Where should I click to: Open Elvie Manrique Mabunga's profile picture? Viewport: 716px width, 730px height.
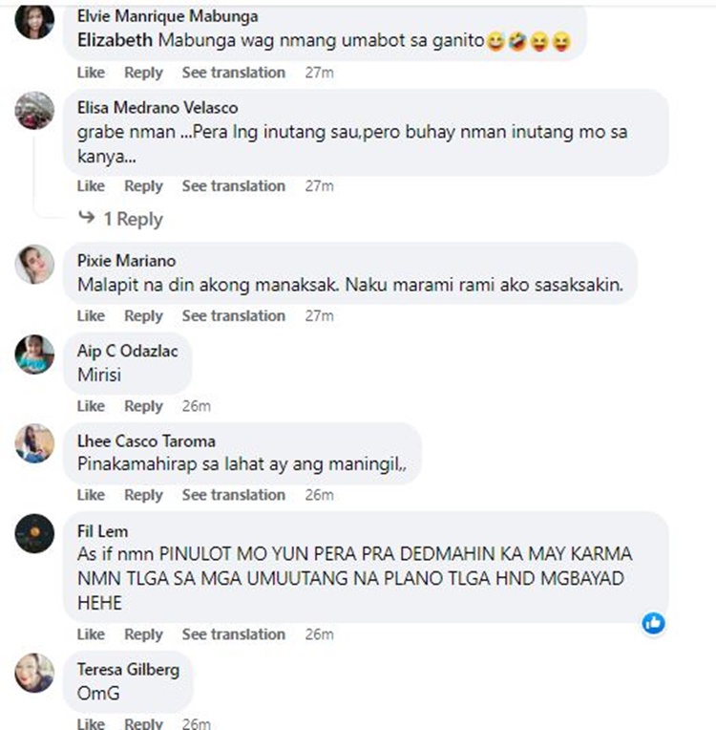click(x=34, y=20)
